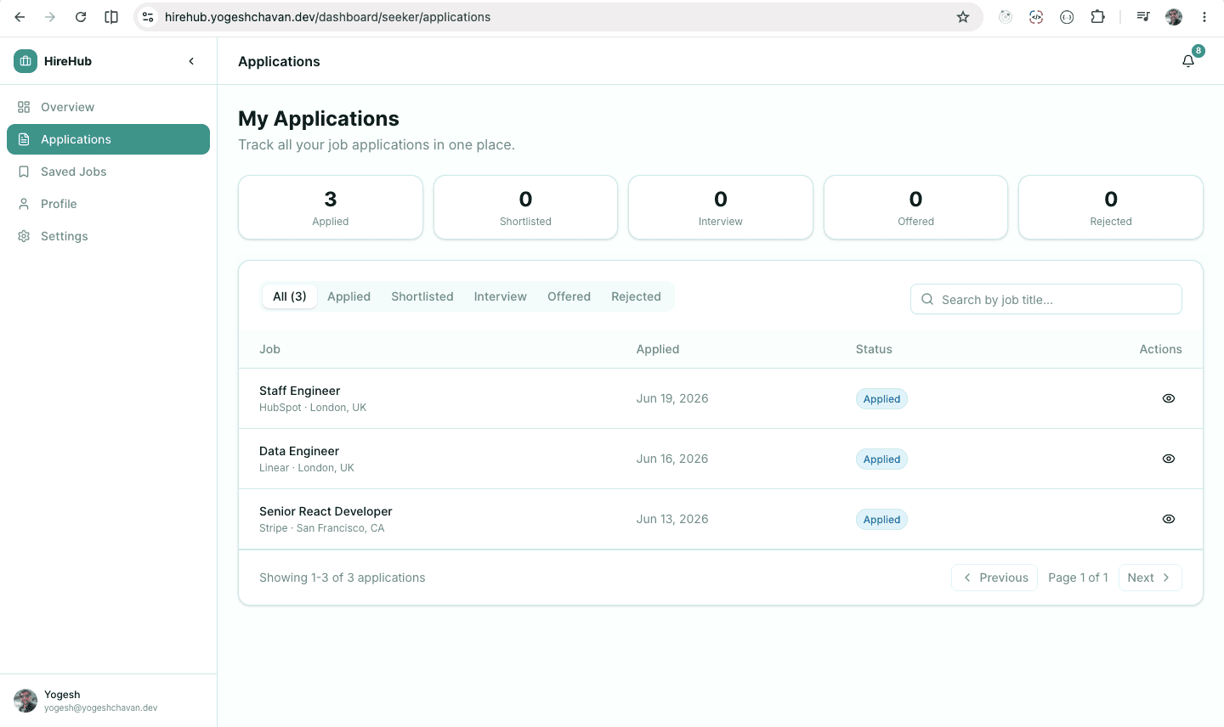Click the Shortlisted count card
Image resolution: width=1224 pixels, height=727 pixels.
[x=525, y=207]
